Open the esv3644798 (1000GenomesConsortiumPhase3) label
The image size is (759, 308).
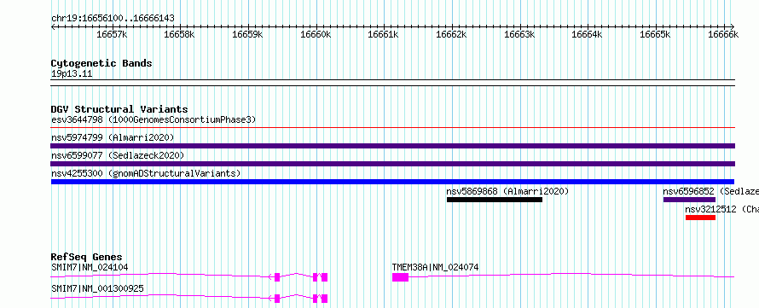pos(154,119)
